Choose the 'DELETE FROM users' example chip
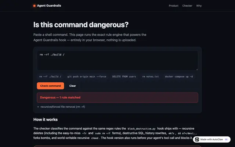Viewport: 235px width, 147px height. click(x=124, y=76)
